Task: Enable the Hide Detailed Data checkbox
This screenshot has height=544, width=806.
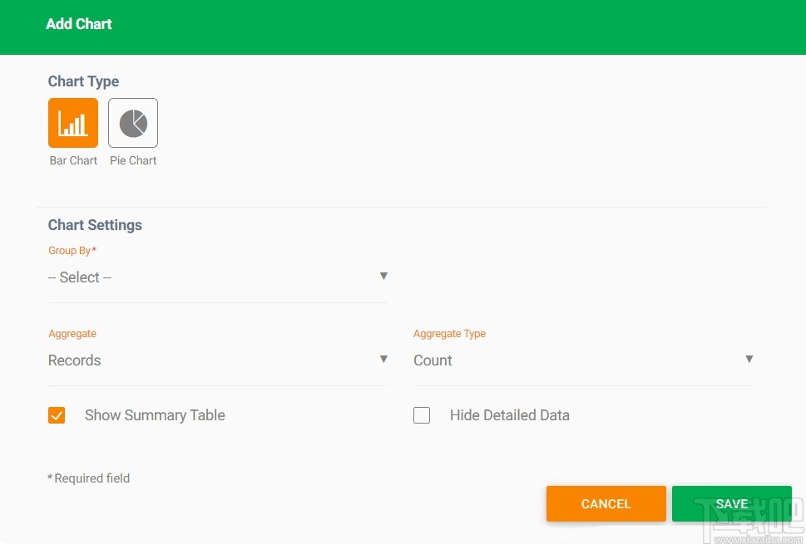Action: click(x=422, y=415)
